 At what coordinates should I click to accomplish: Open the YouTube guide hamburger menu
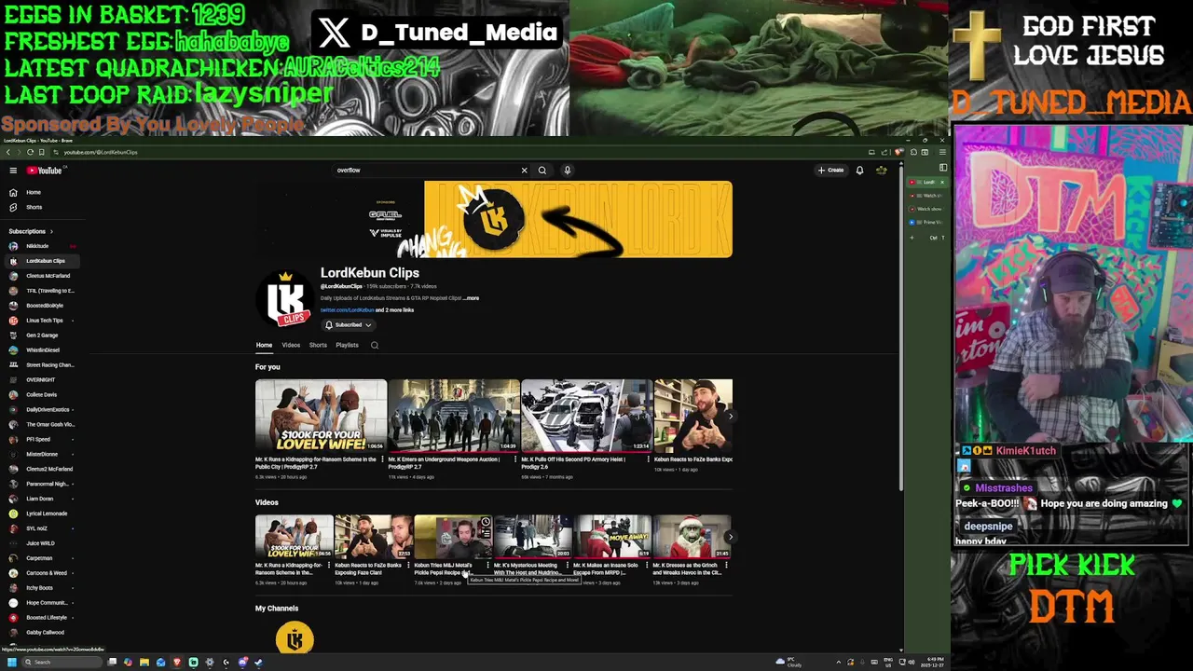coord(13,171)
